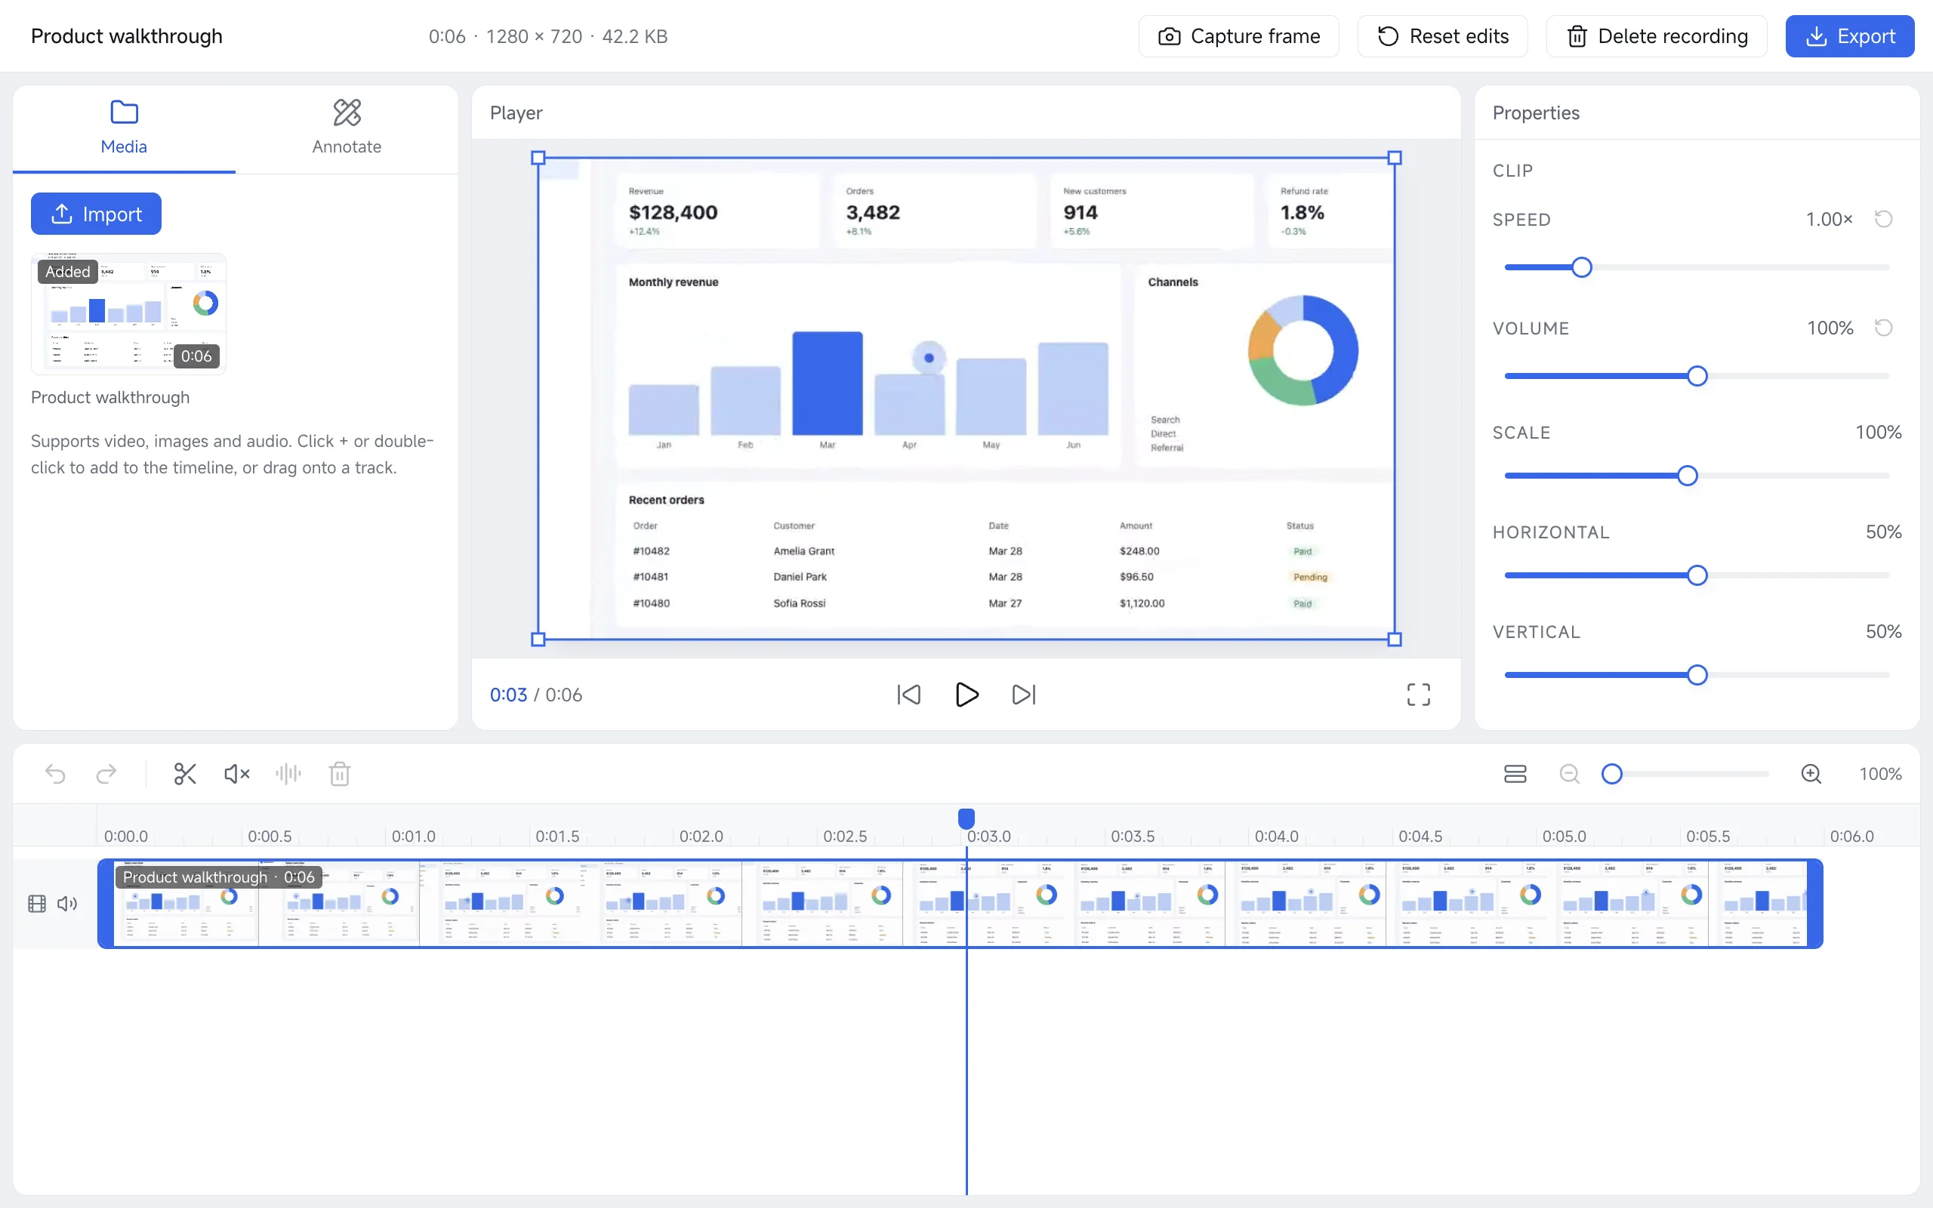Reset the clip speed value
This screenshot has height=1208, width=1933.
click(x=1883, y=219)
